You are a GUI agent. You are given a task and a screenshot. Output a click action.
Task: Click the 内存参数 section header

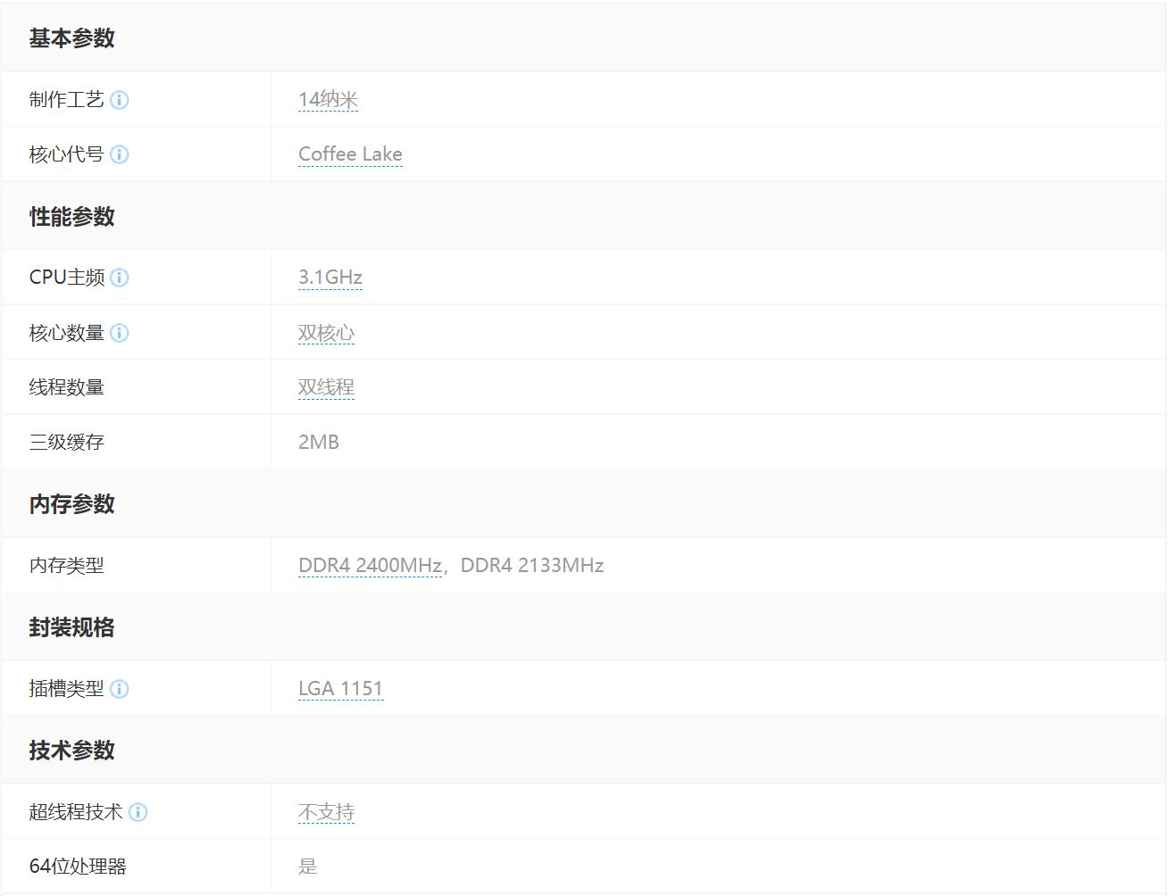(x=71, y=504)
